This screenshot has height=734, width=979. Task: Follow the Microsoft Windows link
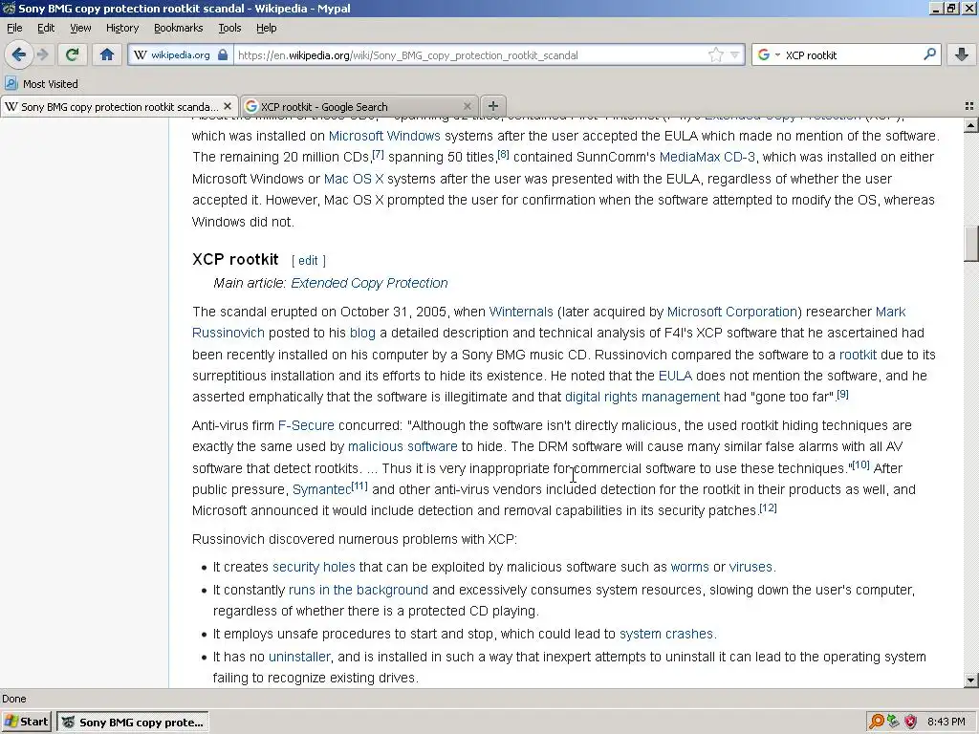pos(384,136)
